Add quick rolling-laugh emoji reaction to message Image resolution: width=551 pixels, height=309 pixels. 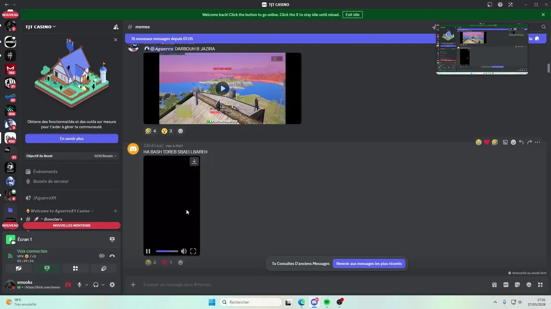pos(495,142)
